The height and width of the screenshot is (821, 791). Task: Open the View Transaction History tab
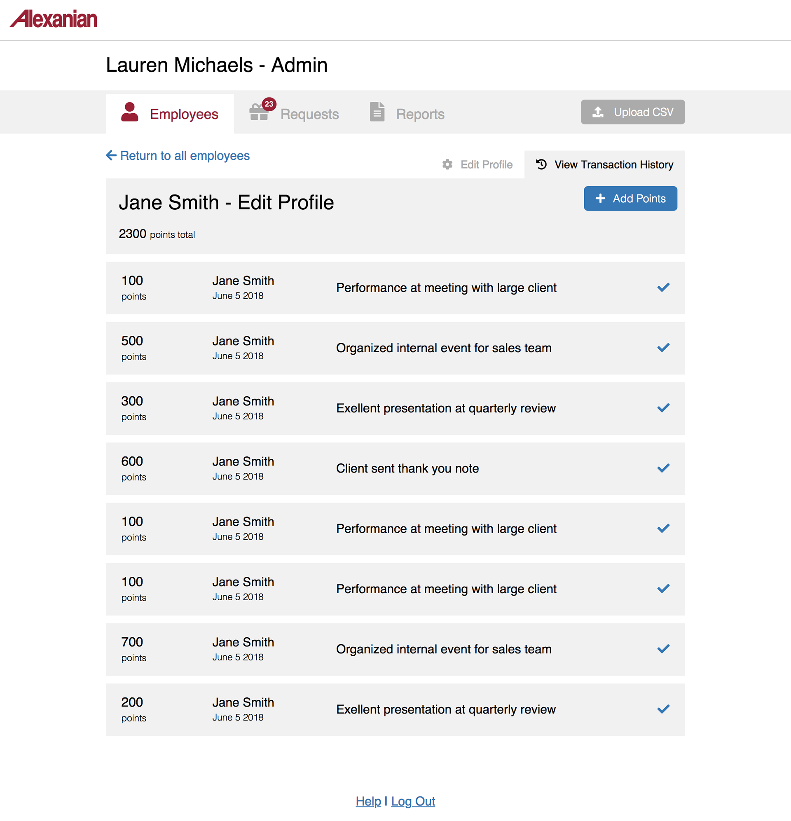(x=604, y=165)
